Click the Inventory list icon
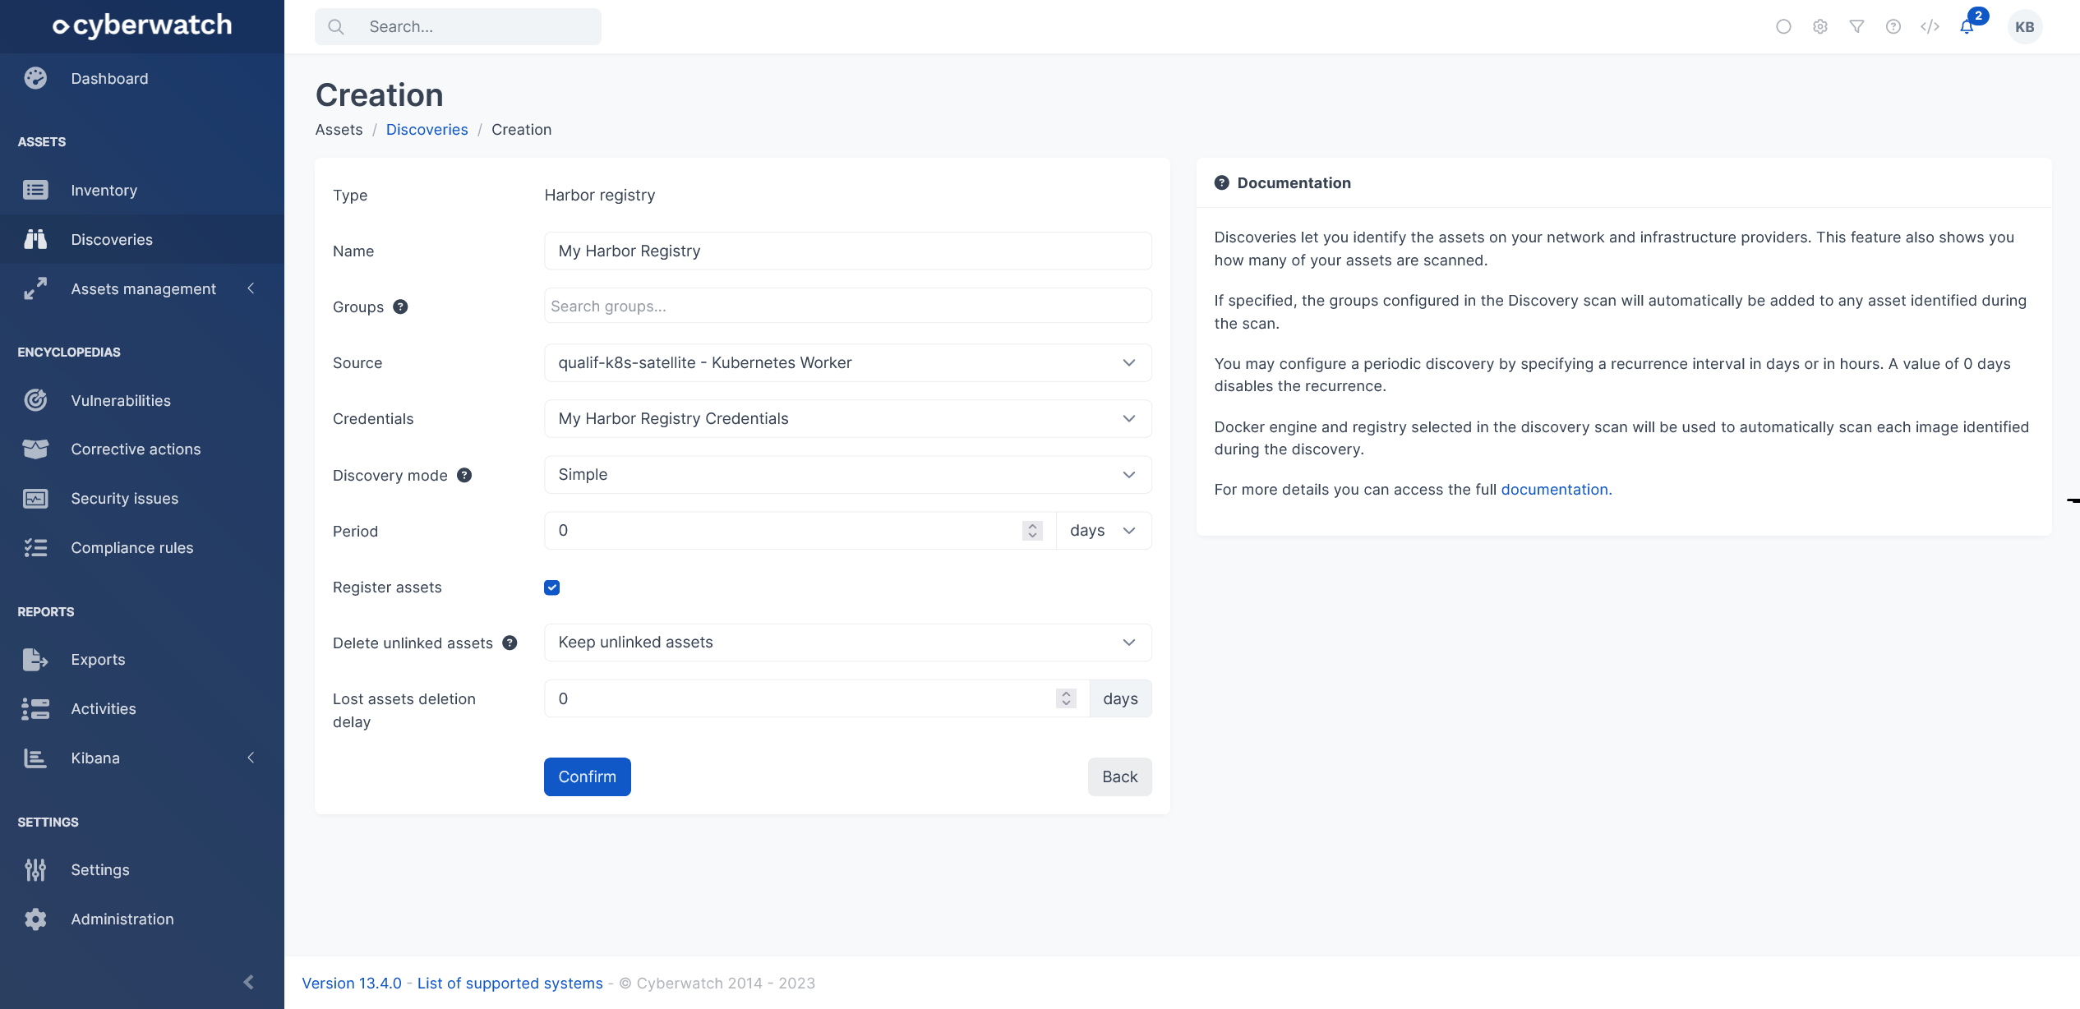2080x1009 pixels. pyautogui.click(x=35, y=190)
